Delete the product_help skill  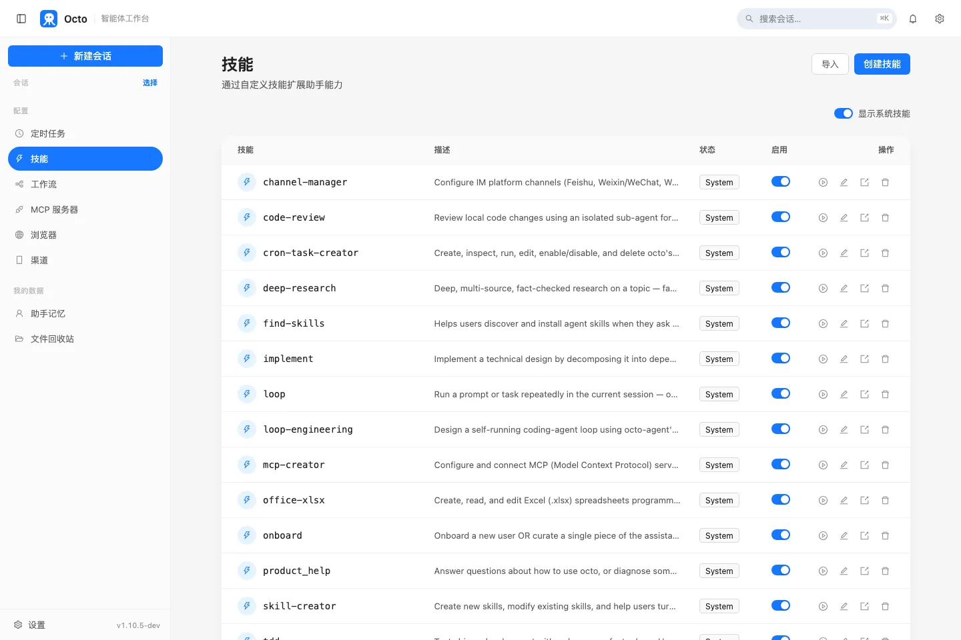point(885,571)
